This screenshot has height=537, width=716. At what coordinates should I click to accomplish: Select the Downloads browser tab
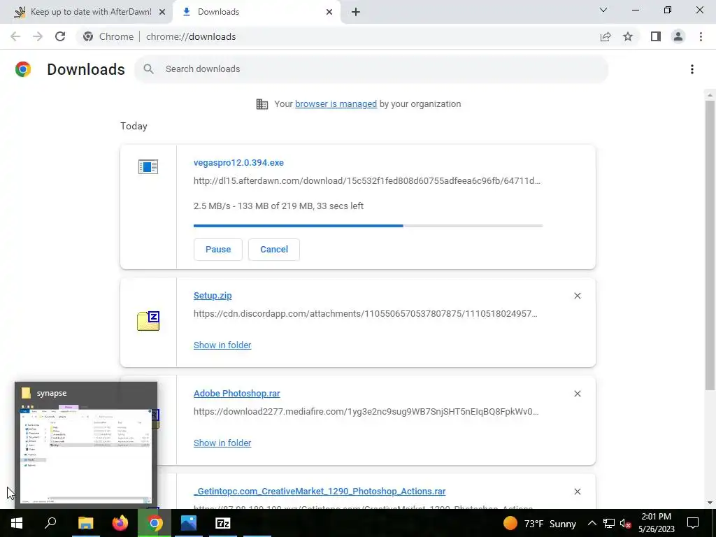[256, 12]
